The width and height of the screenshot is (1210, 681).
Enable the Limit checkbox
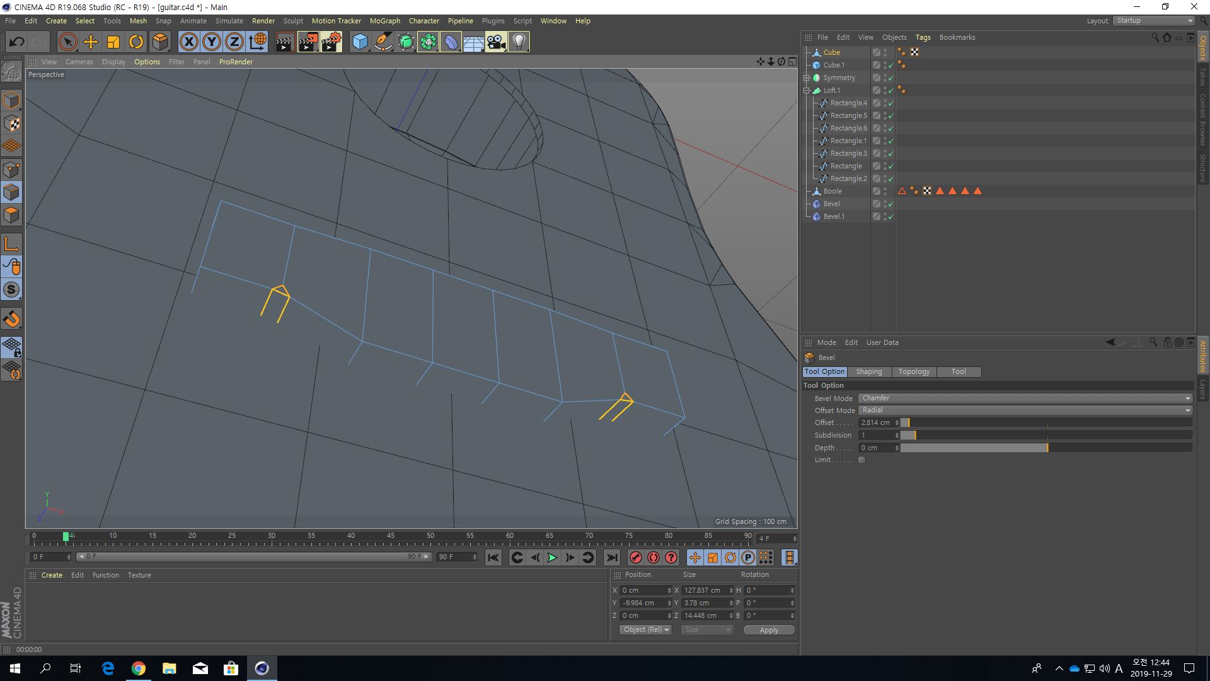tap(861, 460)
